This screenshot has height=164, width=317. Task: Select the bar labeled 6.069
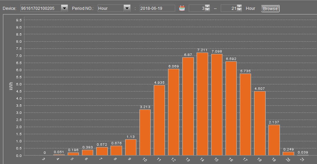coord(173,112)
